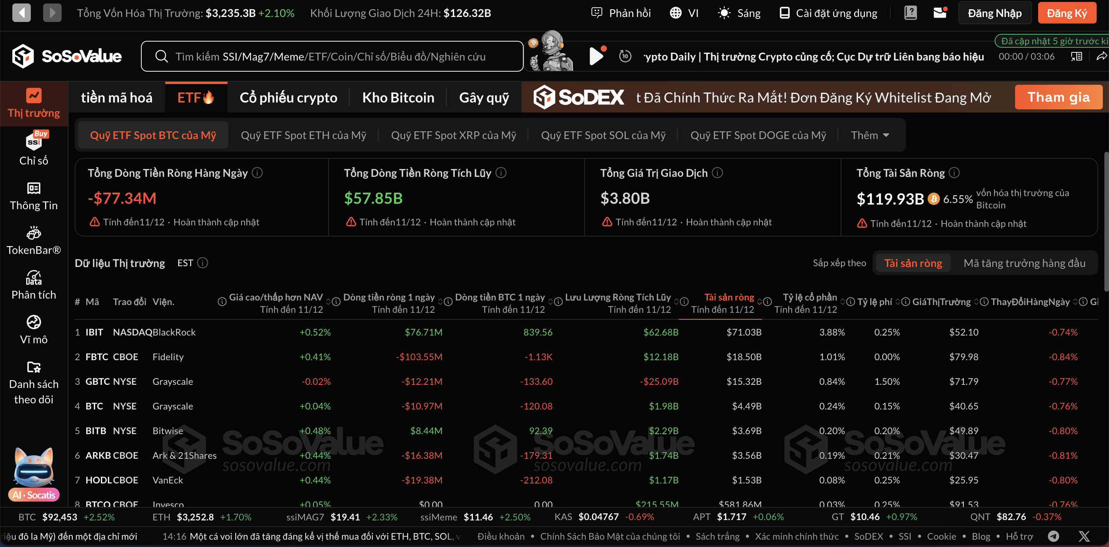The width and height of the screenshot is (1109, 547).
Task: Click the Đăng Ký button
Action: (x=1067, y=13)
